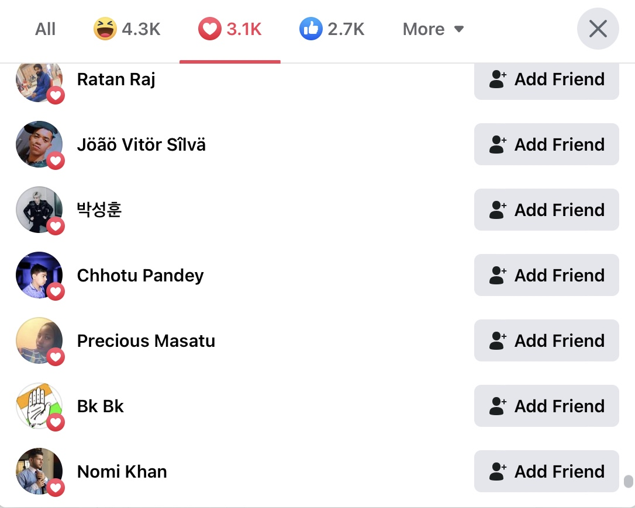Add Jöãö Vitör Sîlvä as friend
This screenshot has width=635, height=508.
pos(546,144)
